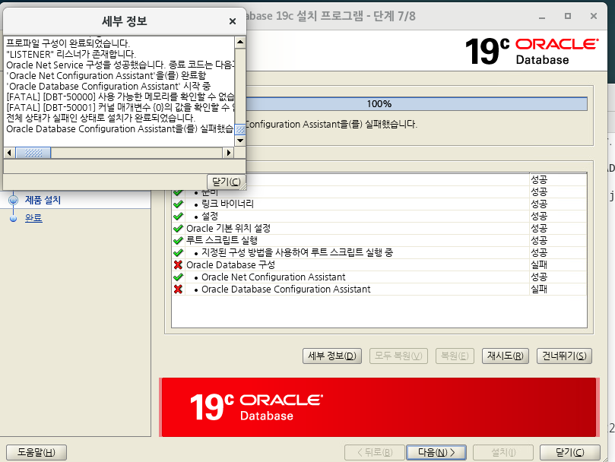
Task: Select the Oracle Net Configuration Assistant row text in the status list
Action: click(x=274, y=277)
